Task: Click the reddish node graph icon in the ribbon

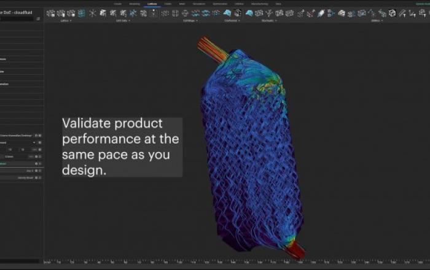Action: click(311, 13)
